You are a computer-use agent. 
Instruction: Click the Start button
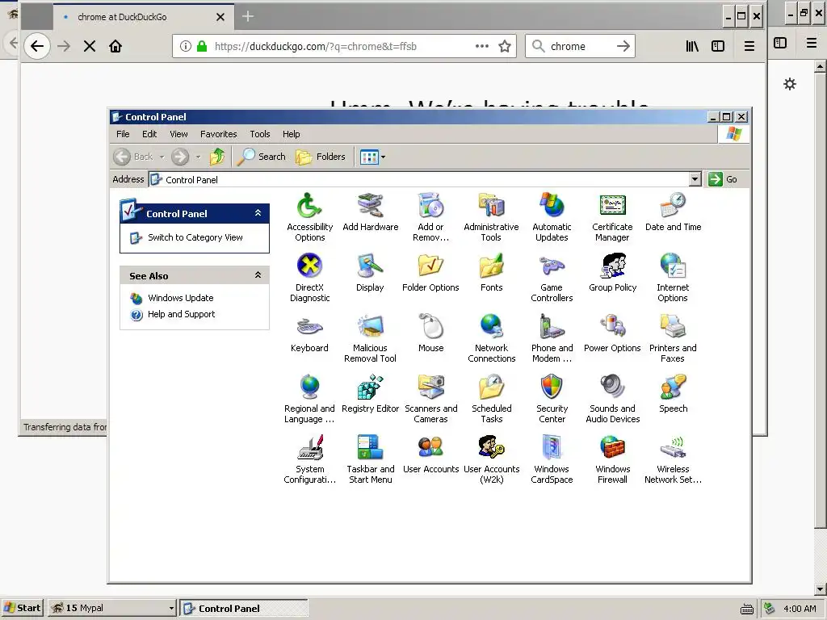tap(22, 608)
